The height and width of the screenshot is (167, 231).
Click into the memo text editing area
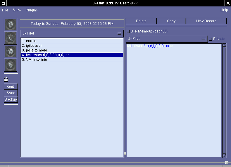pos(174,100)
